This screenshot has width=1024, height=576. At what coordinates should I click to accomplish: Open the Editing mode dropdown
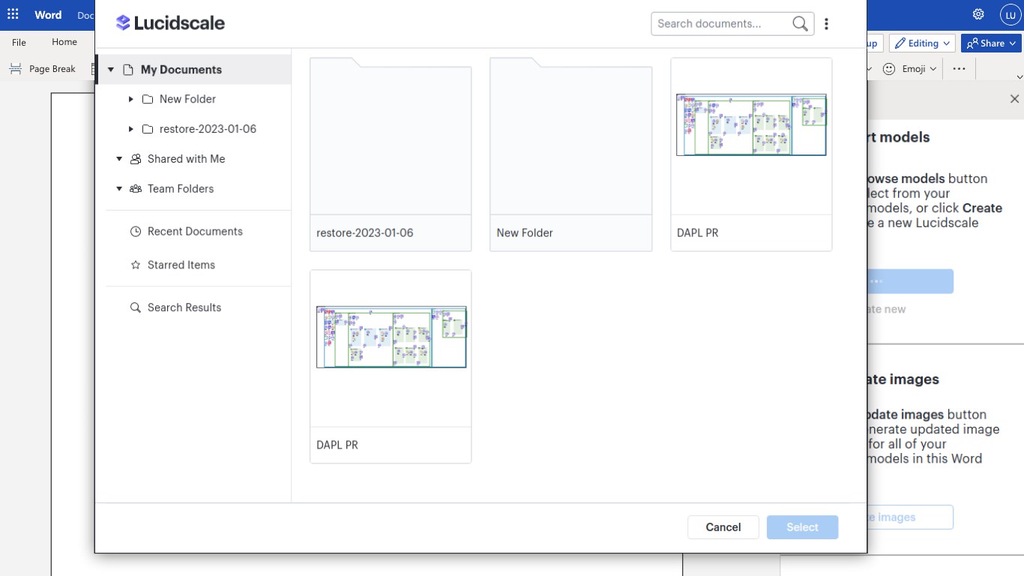pyautogui.click(x=922, y=43)
